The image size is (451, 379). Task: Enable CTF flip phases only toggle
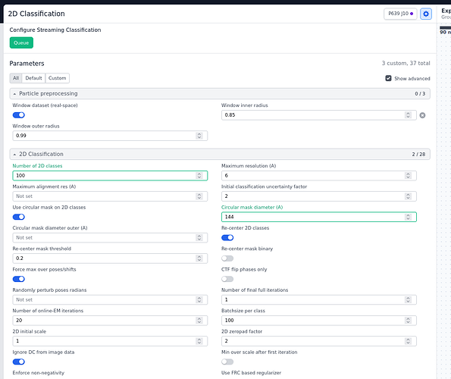(227, 279)
